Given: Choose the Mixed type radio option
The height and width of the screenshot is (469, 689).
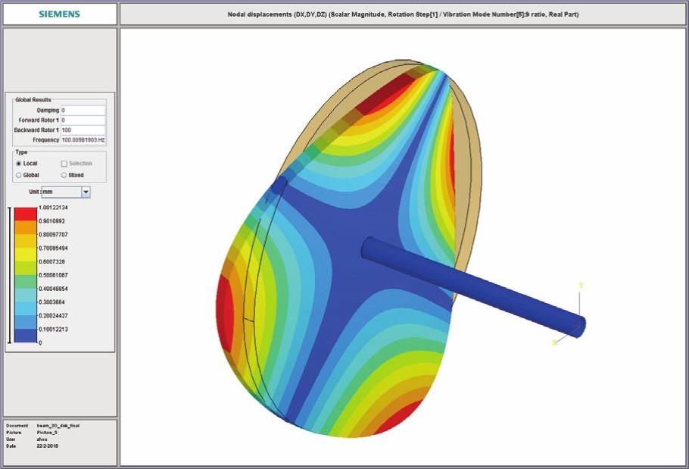Looking at the screenshot, I should pos(64,175).
